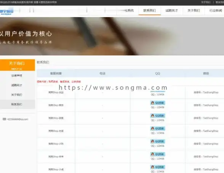Select 关于我们 in the left sidebar
This screenshot has width=224, height=173.
tap(17, 95)
